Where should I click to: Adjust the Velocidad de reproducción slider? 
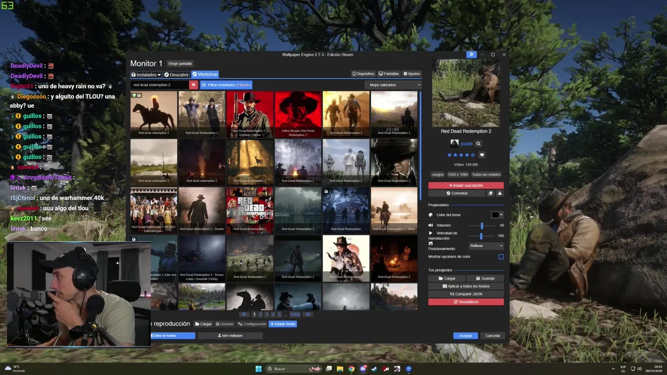[482, 236]
